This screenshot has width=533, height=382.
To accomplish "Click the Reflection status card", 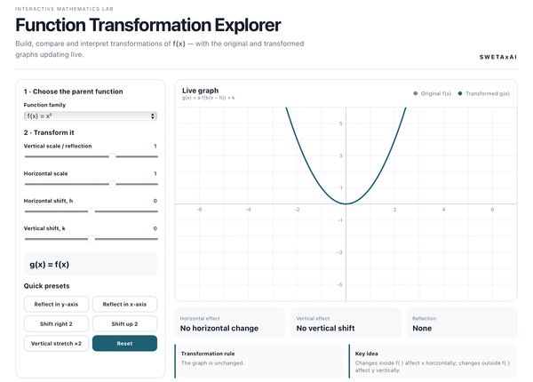I will click(x=462, y=323).
